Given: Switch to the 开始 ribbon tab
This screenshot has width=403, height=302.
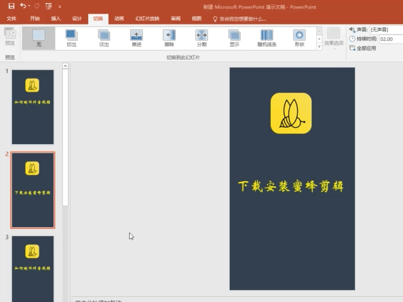Looking at the screenshot, I should pyautogui.click(x=35, y=18).
